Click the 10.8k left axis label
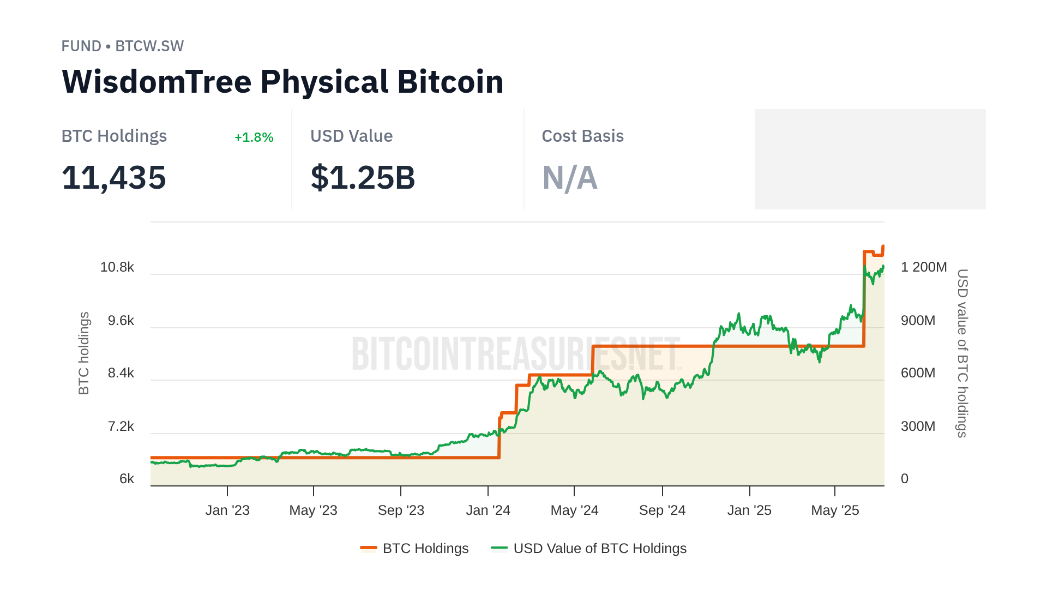 (117, 267)
